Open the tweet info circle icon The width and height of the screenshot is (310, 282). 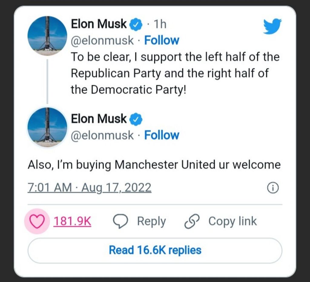pyautogui.click(x=273, y=188)
